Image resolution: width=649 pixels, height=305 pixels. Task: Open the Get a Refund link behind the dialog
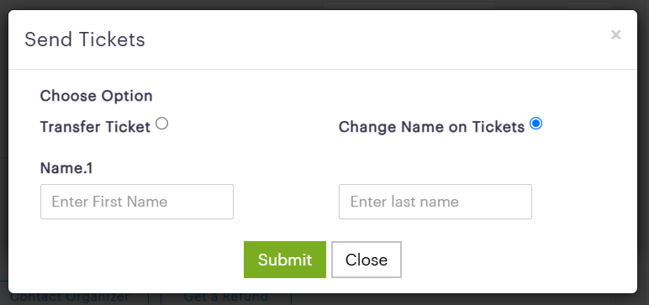(225, 298)
